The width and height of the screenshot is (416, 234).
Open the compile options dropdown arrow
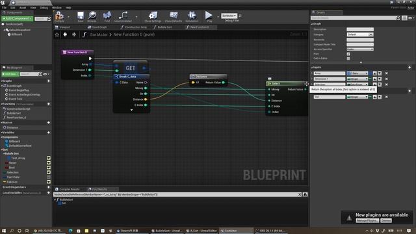click(x=68, y=17)
